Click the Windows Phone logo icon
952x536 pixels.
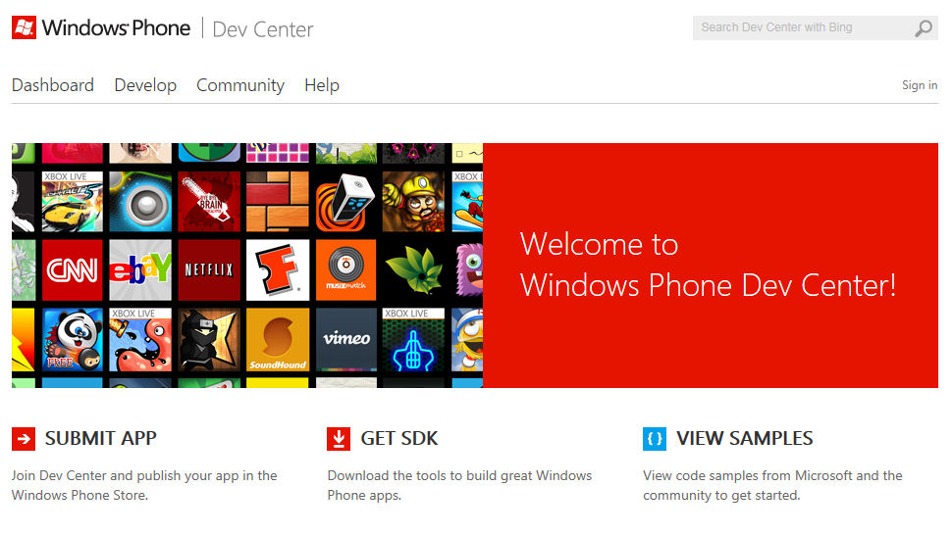(x=24, y=27)
